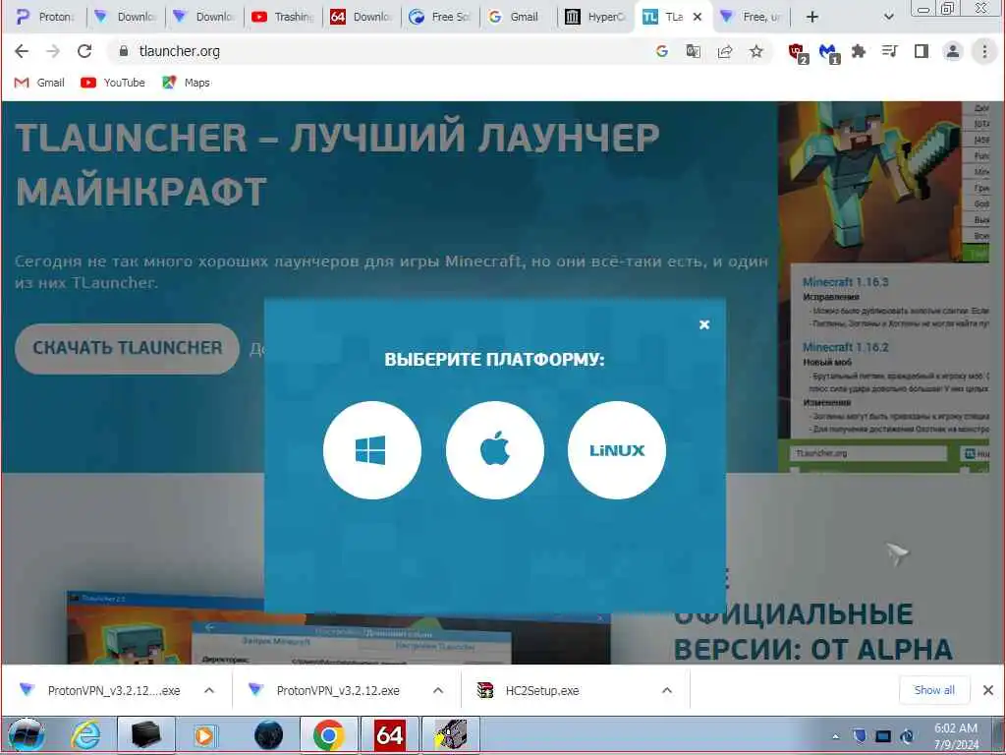The image size is (1006, 755).
Task: Open a new tab with plus button
Action: (x=811, y=17)
